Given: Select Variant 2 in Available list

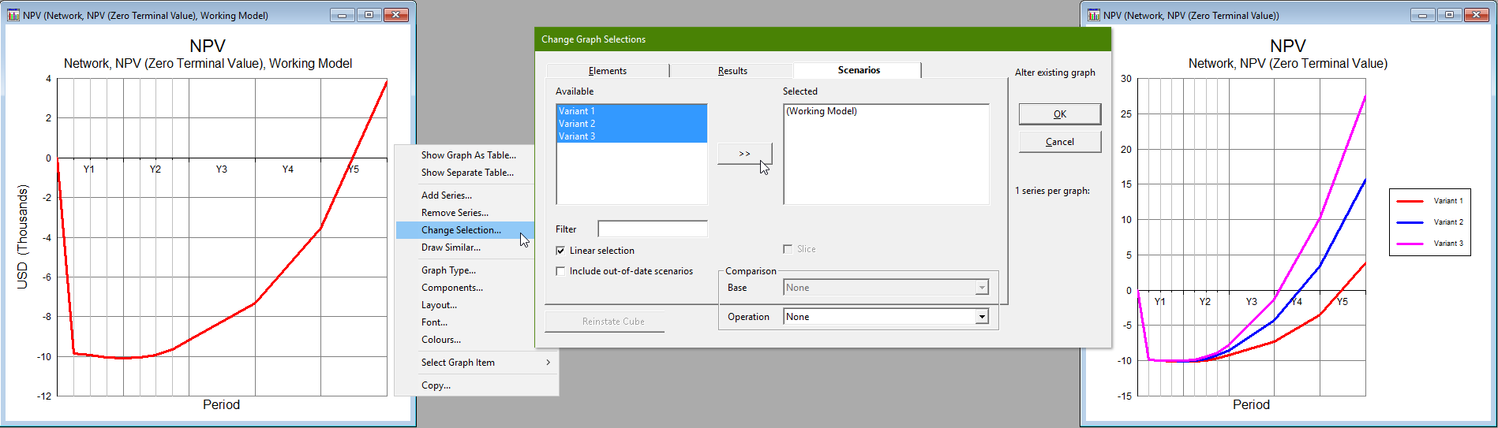Looking at the screenshot, I should [x=577, y=124].
